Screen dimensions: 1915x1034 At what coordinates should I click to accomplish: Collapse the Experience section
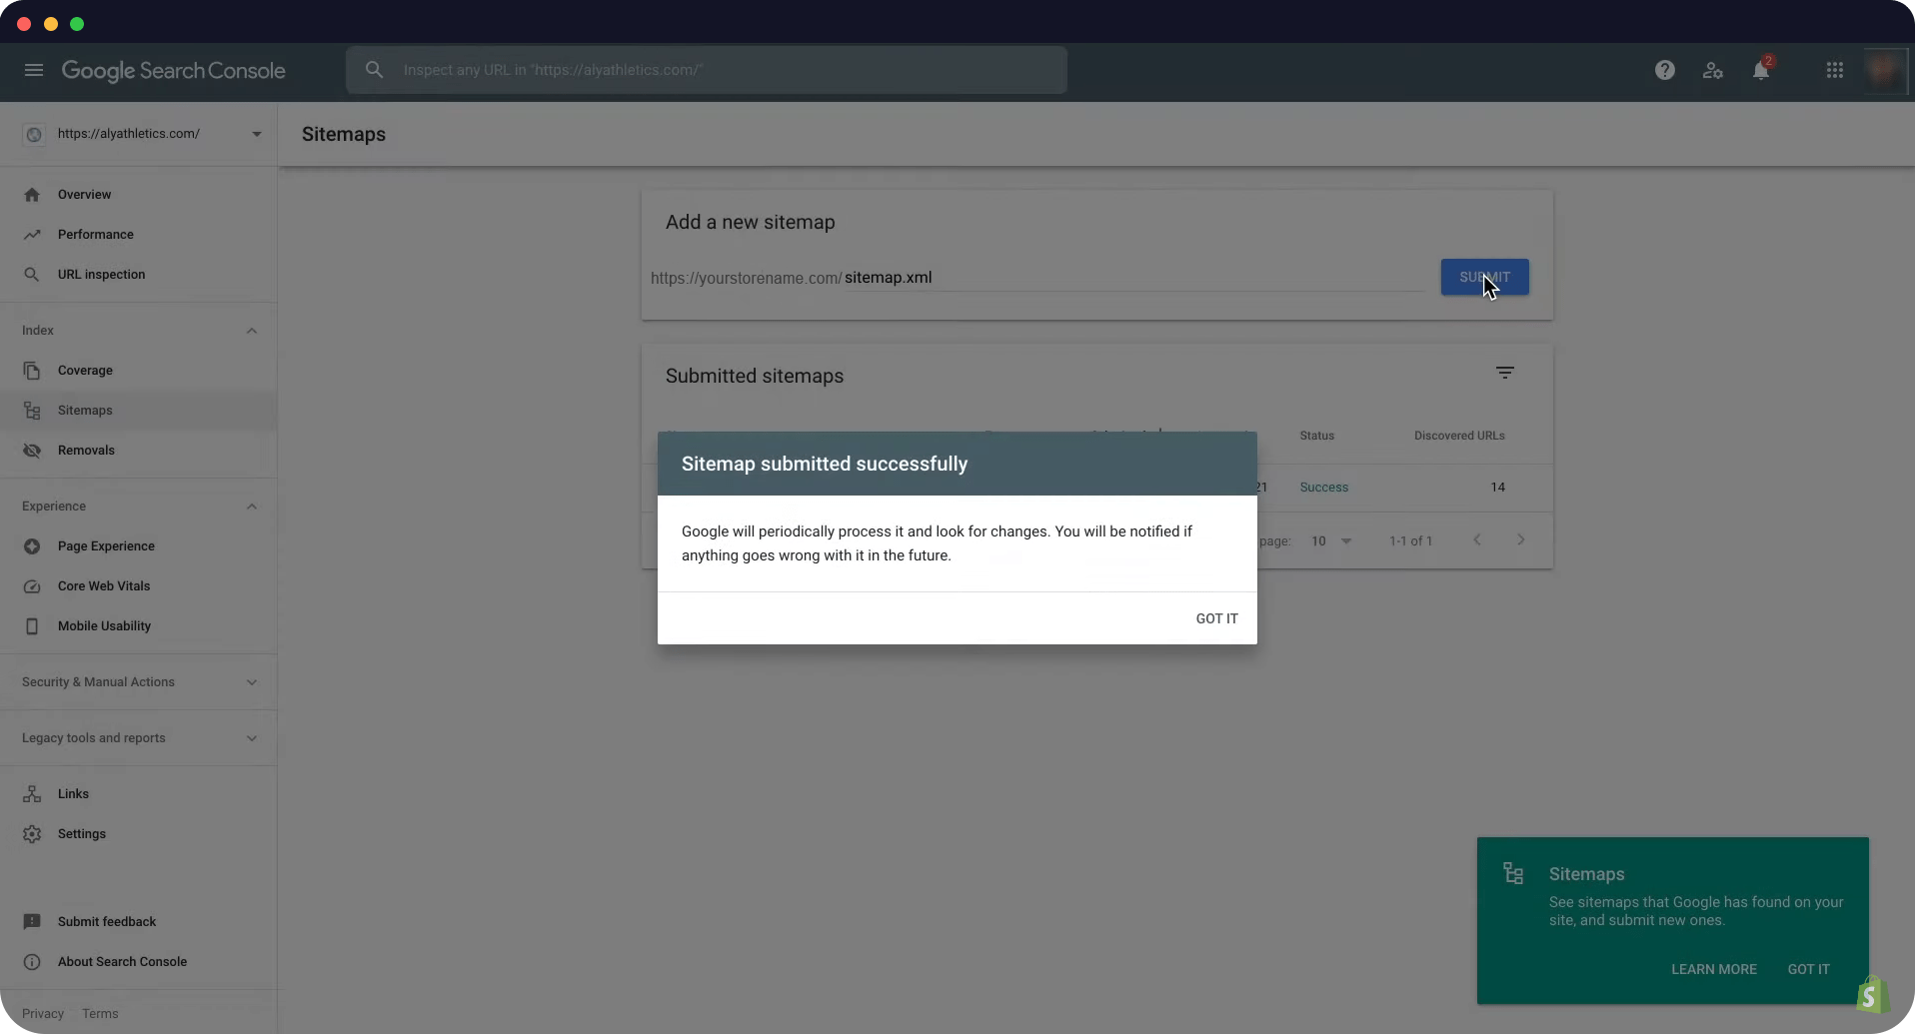pyautogui.click(x=252, y=507)
